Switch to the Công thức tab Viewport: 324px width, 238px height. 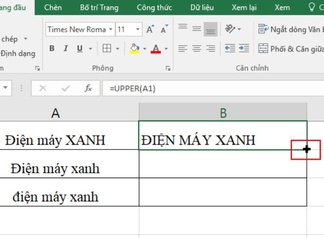pos(154,8)
